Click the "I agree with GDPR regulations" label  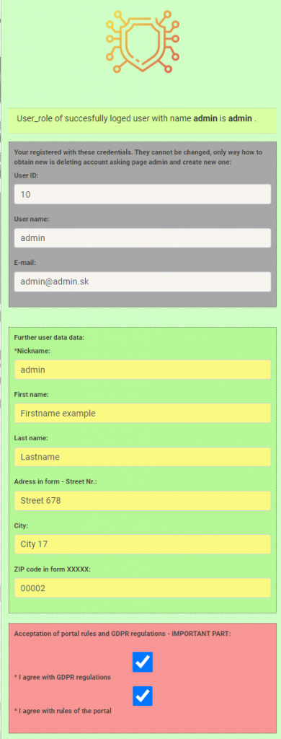63,677
